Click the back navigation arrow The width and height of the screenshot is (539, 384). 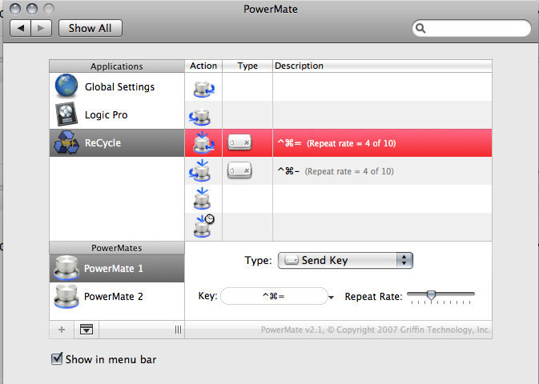[21, 28]
